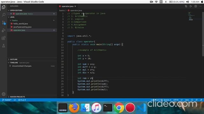This screenshot has height=114, width=204.
Task: Open Firefox from the dock
Action: (x=74, y=108)
